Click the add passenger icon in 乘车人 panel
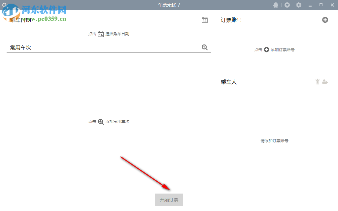The image size is (338, 211). point(325,81)
